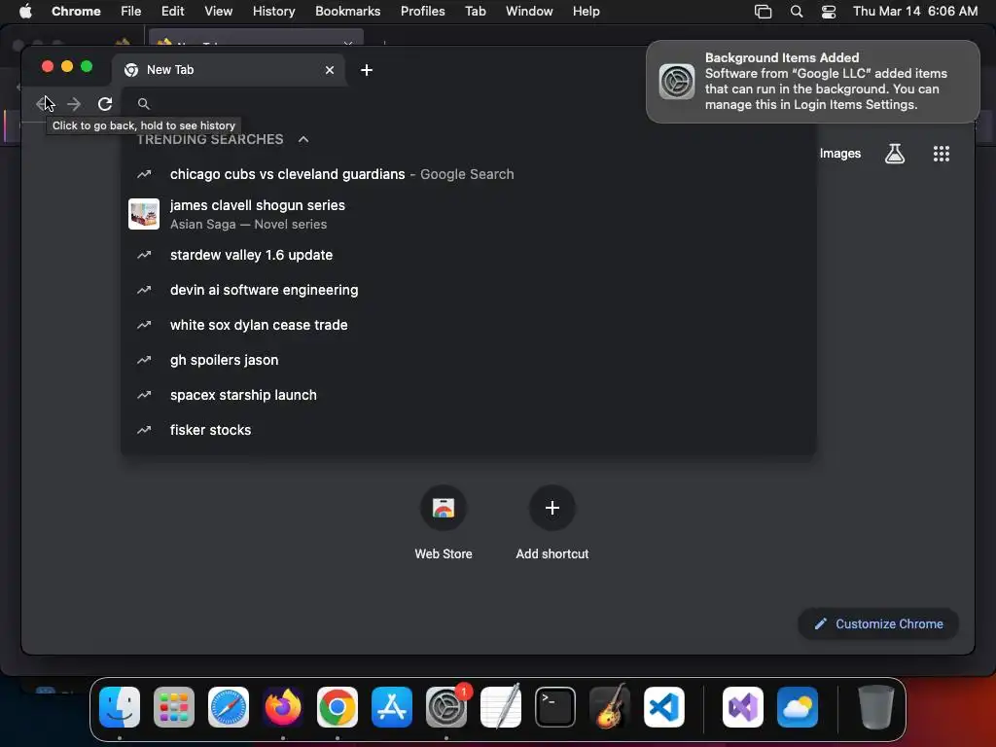Open the Background Items Added notification

(x=812, y=82)
